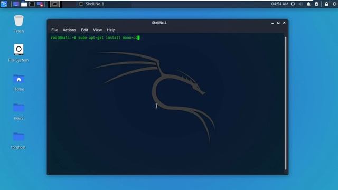The width and height of the screenshot is (338, 190).
Task: Open the terminal Actions menu
Action: click(x=69, y=30)
